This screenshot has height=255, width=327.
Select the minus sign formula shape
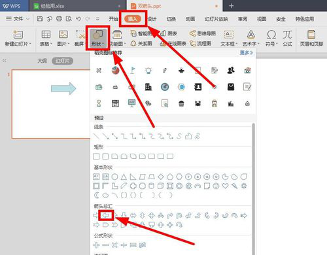click(x=105, y=245)
